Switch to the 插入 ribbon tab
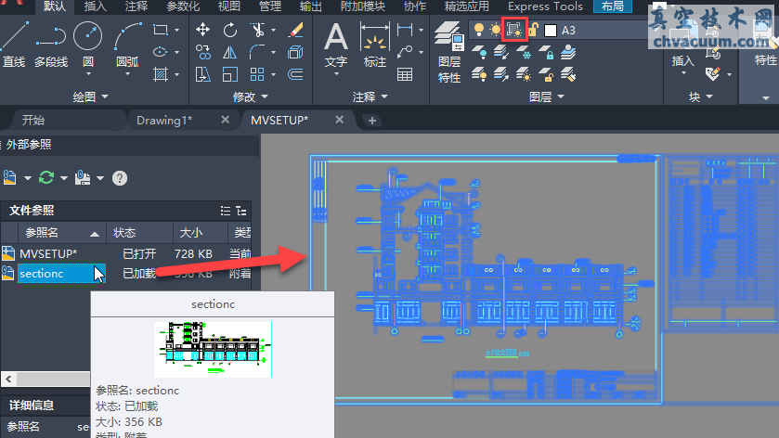Image resolution: width=779 pixels, height=438 pixels. [95, 6]
